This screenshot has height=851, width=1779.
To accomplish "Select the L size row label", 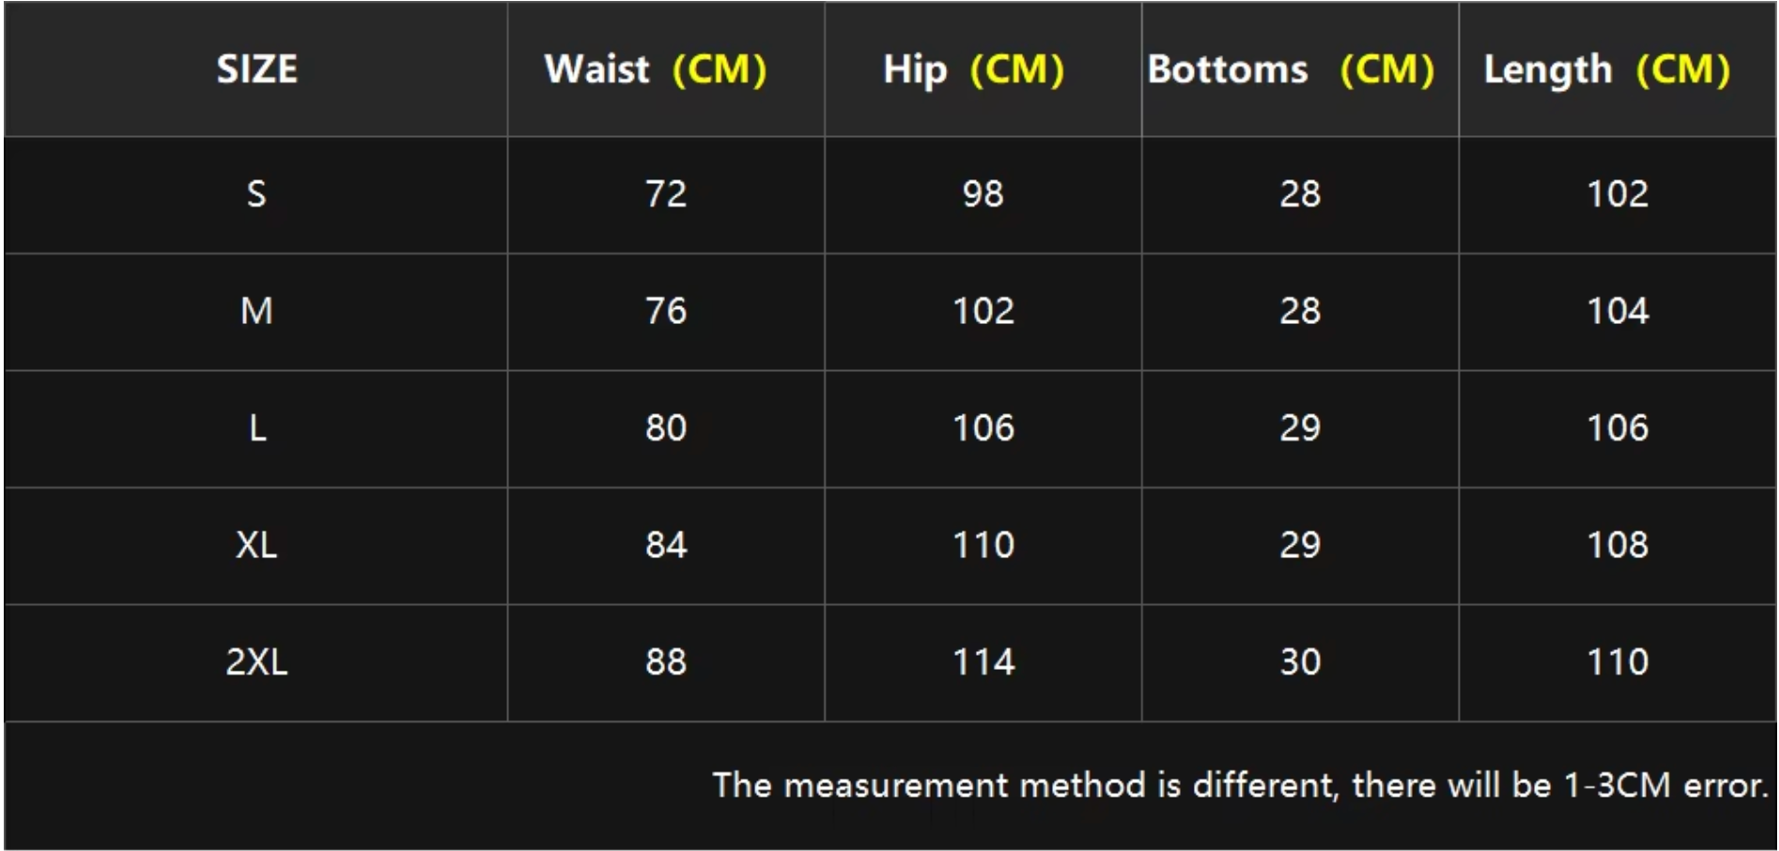I will (x=256, y=428).
